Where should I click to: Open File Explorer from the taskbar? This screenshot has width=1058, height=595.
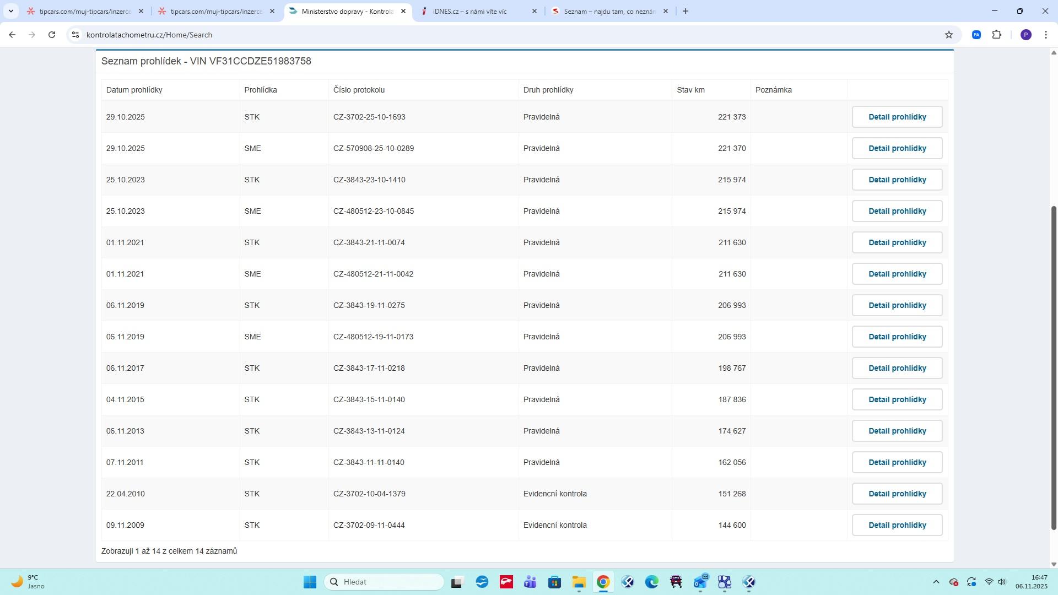[579, 582]
